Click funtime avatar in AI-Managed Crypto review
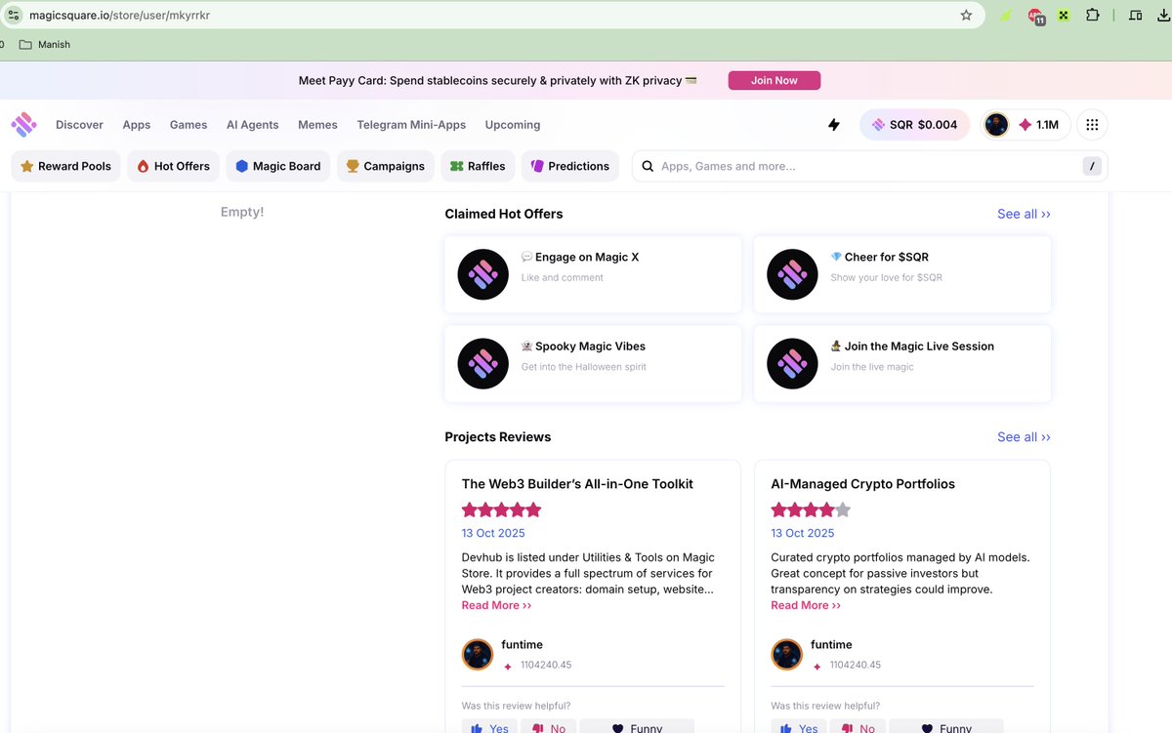The image size is (1172, 733). coord(787,654)
